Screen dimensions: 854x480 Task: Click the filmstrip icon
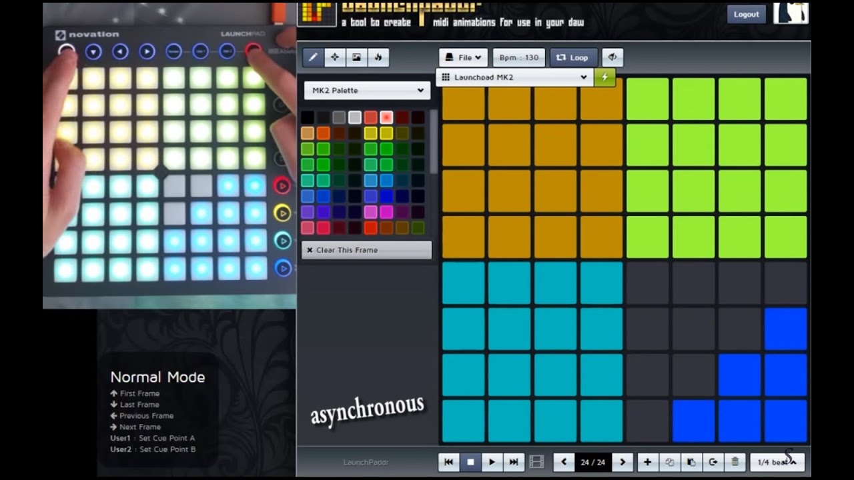536,462
